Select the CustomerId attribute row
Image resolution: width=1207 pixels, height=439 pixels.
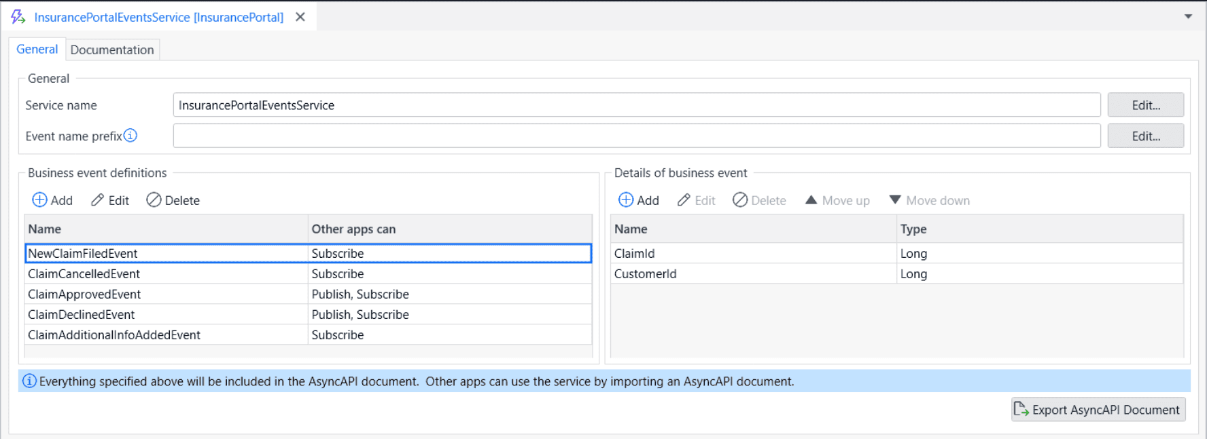coord(646,274)
